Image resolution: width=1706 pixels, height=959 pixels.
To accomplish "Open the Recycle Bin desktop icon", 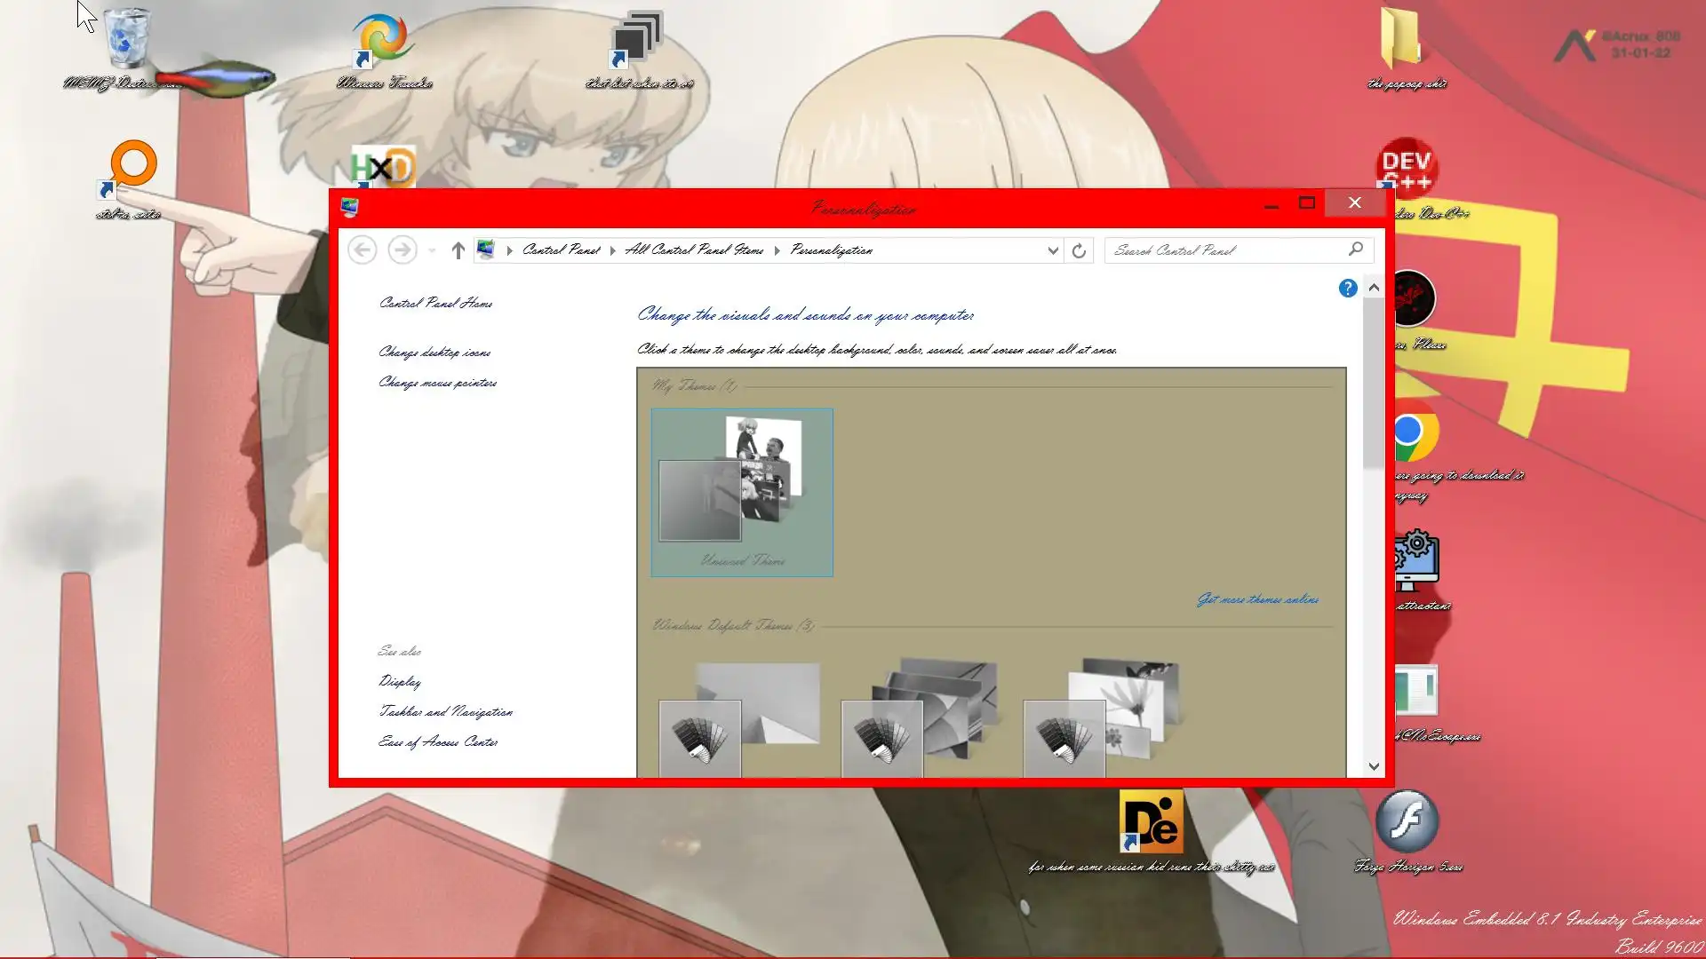I will pos(127,40).
